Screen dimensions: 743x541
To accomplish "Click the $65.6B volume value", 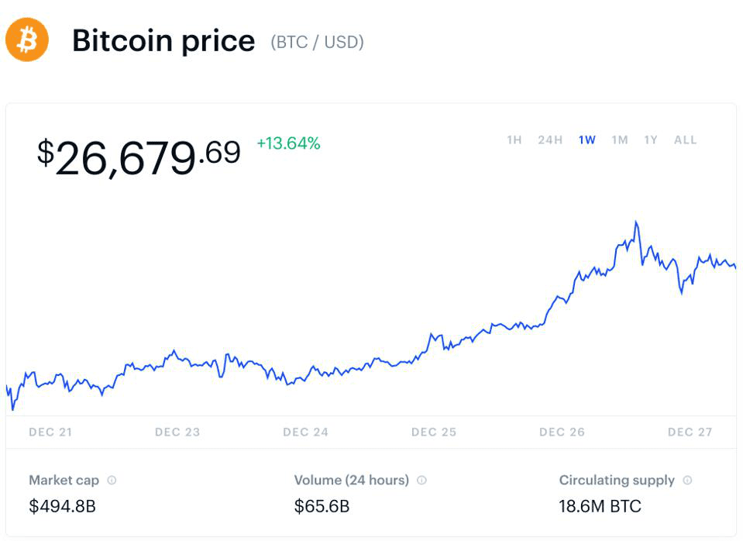I will click(x=322, y=506).
